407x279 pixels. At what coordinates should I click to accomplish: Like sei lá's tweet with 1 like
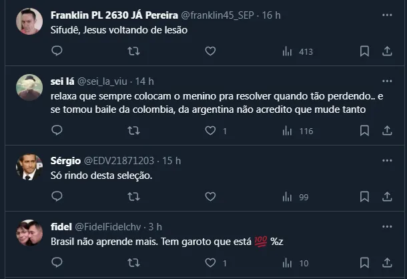pos(210,131)
